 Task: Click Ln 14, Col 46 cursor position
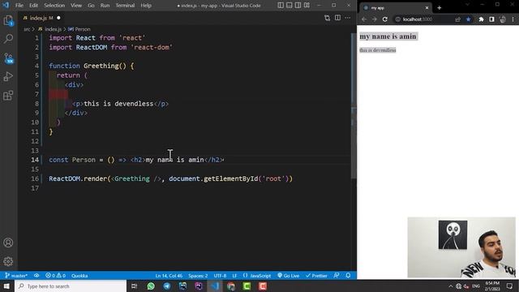click(169, 276)
